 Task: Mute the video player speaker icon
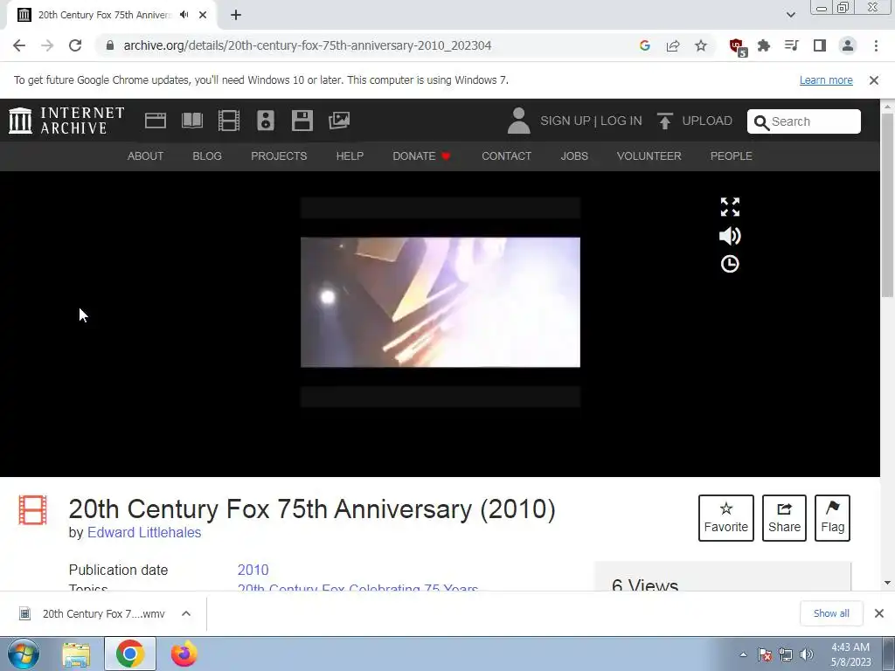(x=730, y=236)
